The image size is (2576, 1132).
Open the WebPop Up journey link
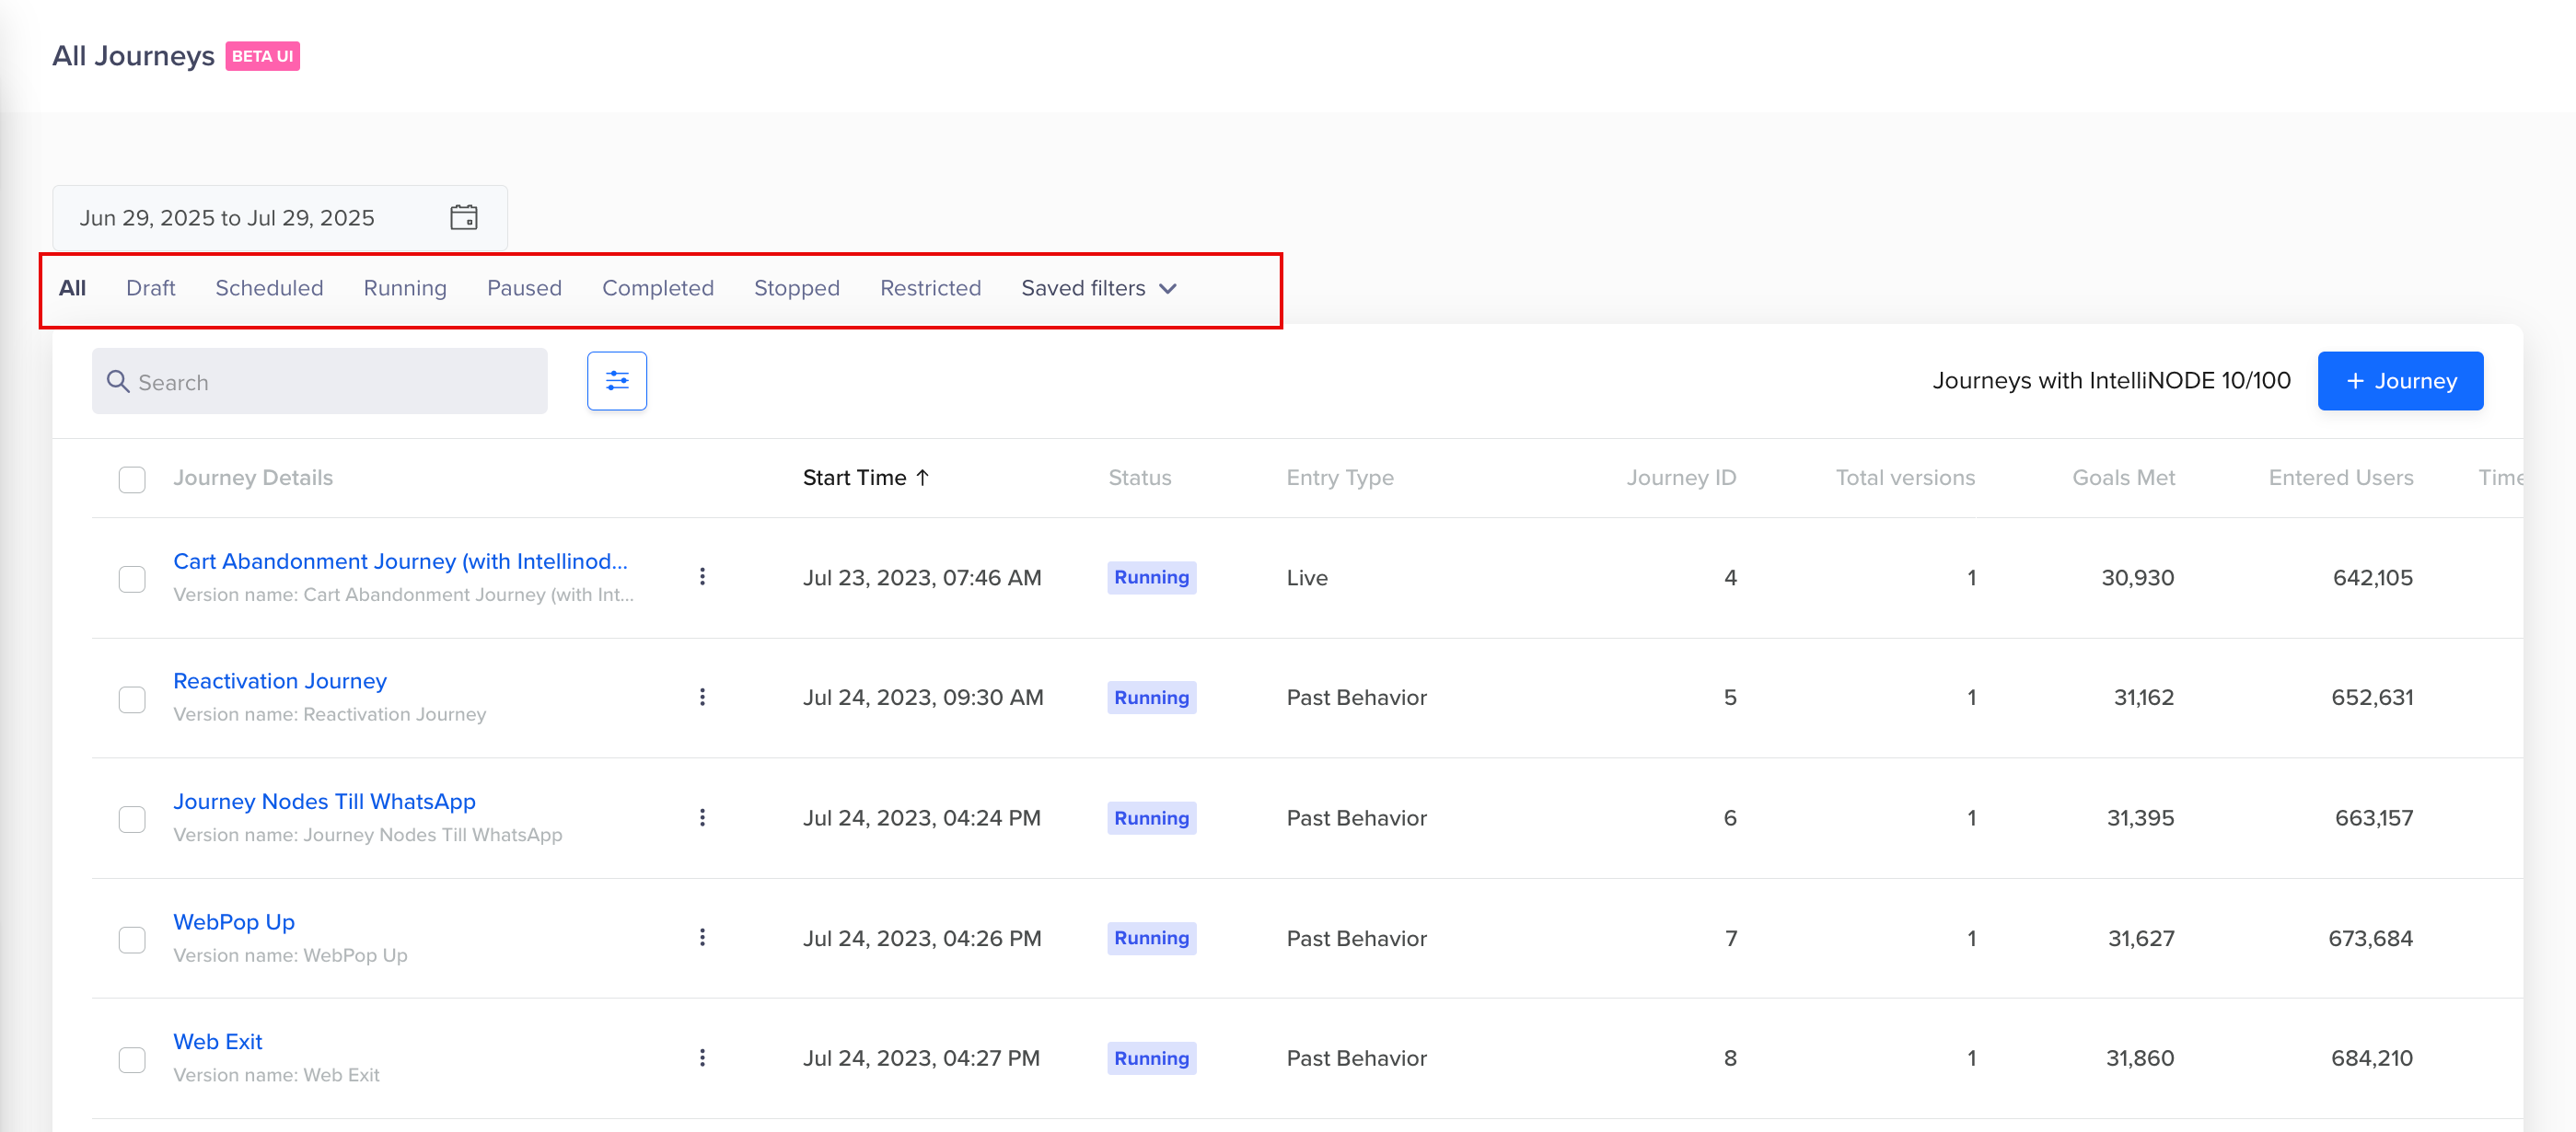tap(234, 921)
